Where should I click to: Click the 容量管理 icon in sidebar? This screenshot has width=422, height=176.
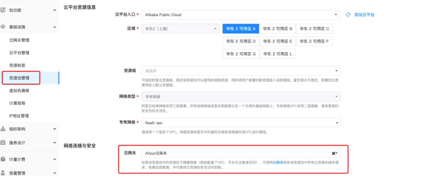[3, 173]
